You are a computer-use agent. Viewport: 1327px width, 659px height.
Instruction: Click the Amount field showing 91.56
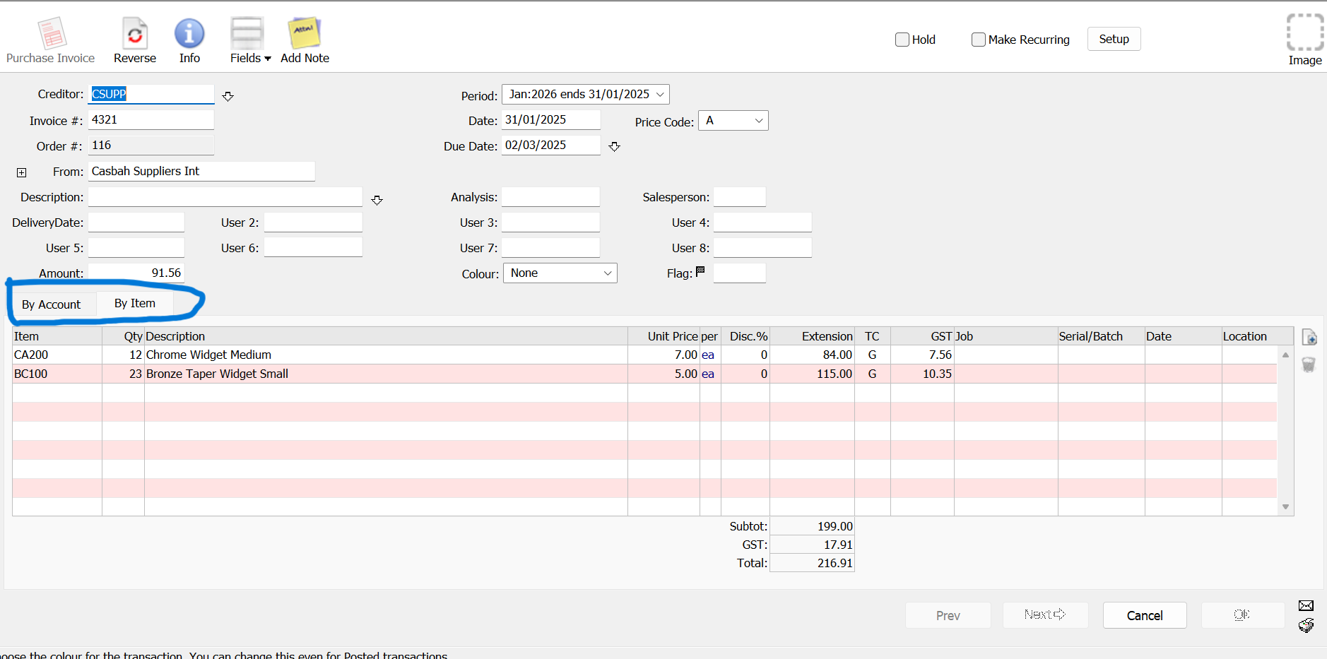pyautogui.click(x=136, y=273)
